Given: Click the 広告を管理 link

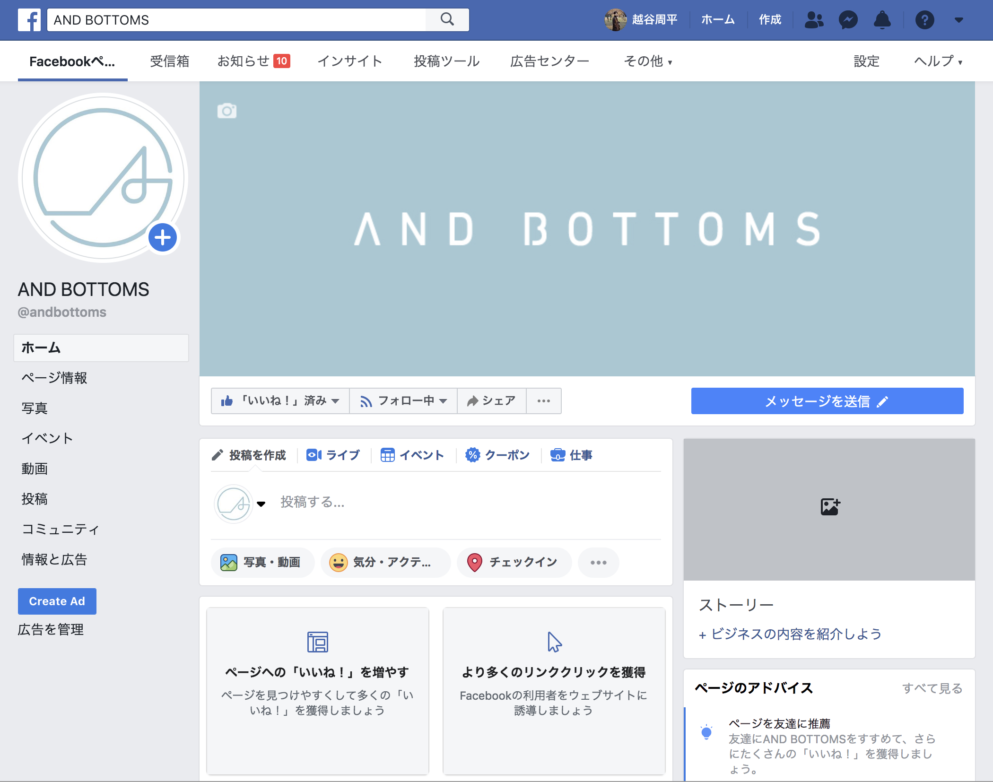Looking at the screenshot, I should [51, 629].
